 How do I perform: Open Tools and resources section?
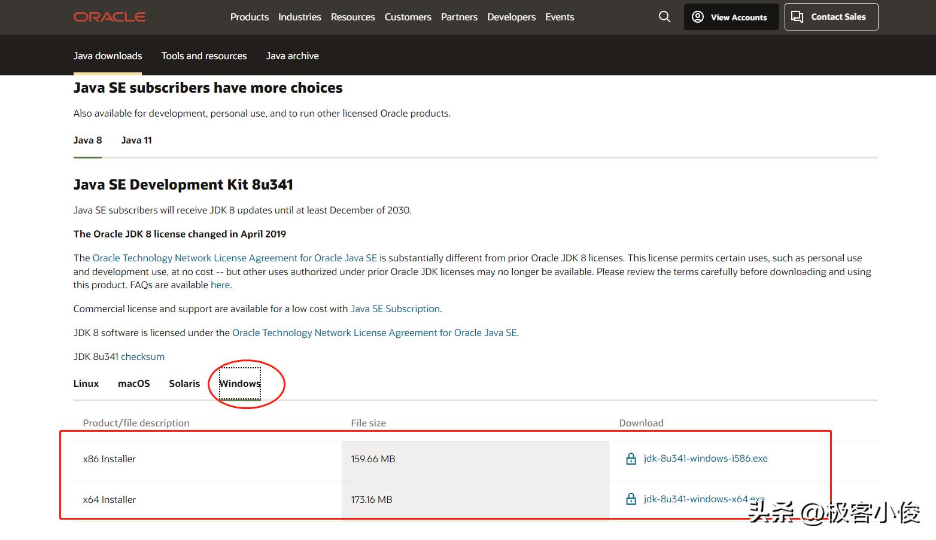coord(203,56)
